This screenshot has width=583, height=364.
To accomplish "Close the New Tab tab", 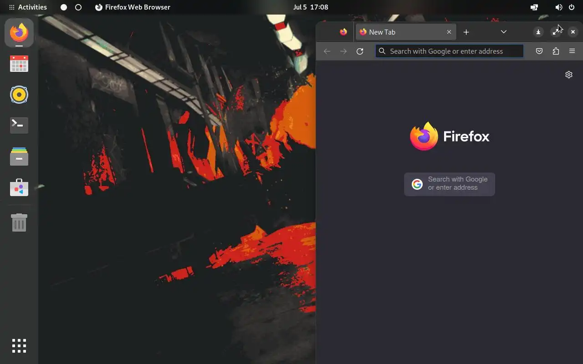I will 449,32.
